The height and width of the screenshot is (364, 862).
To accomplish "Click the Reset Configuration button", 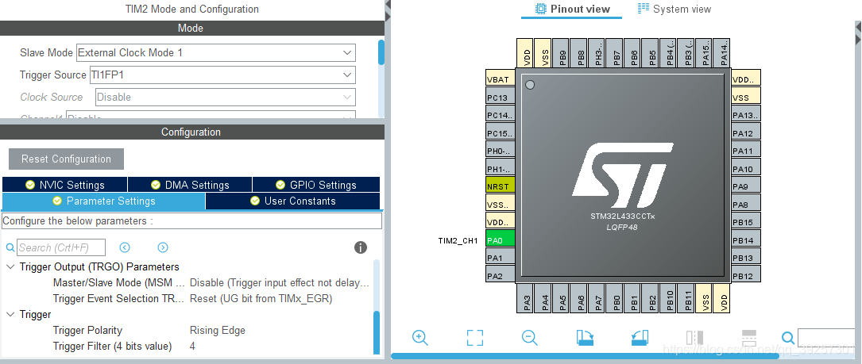I will 66,159.
